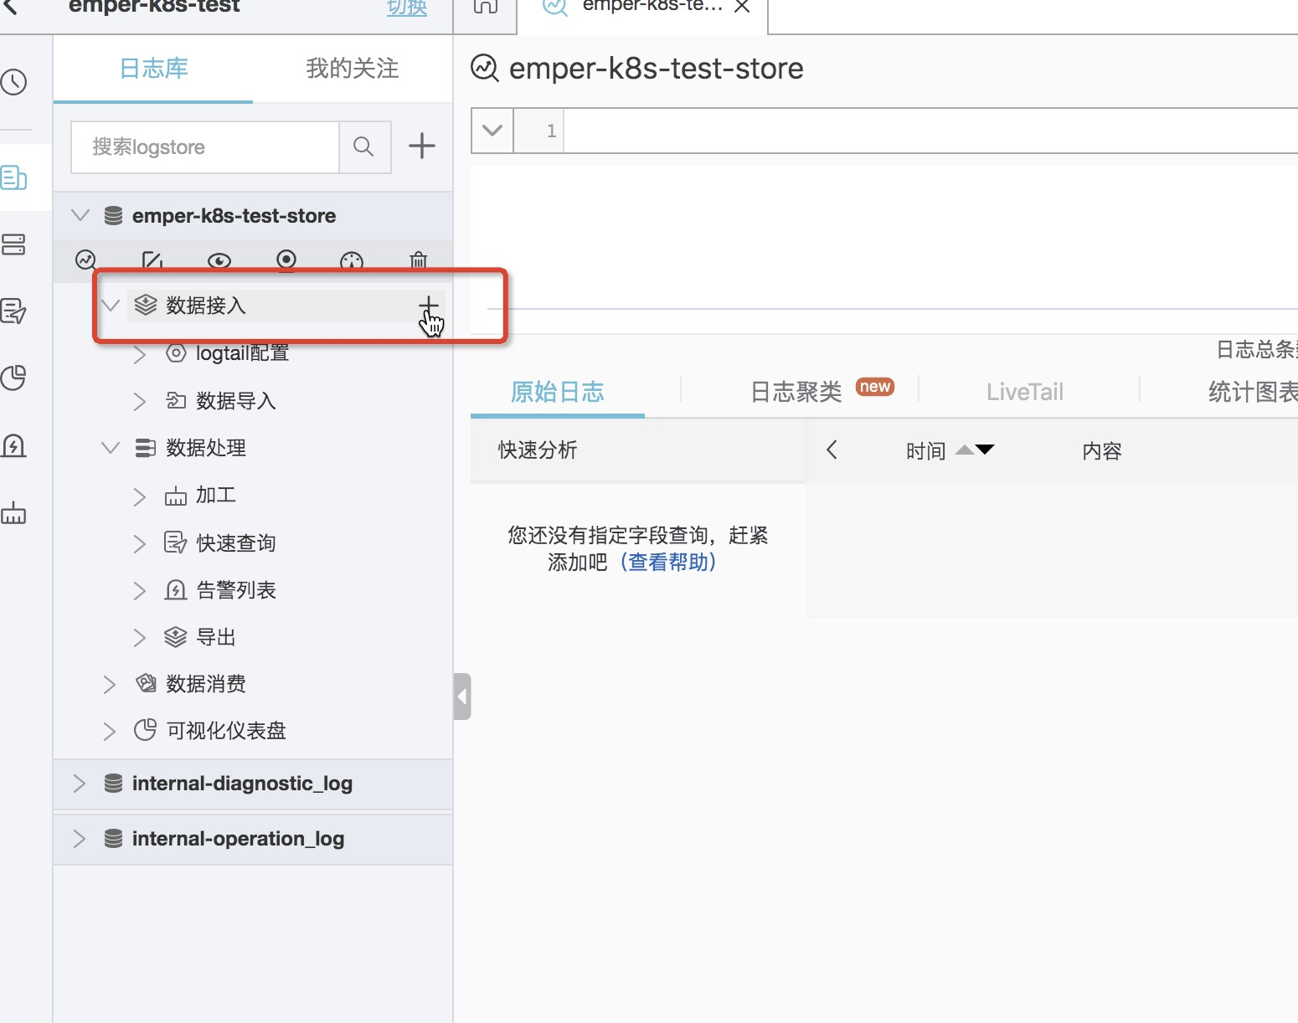Expand the 数据导入 node
Screen dimensions: 1298x1023
click(140, 402)
